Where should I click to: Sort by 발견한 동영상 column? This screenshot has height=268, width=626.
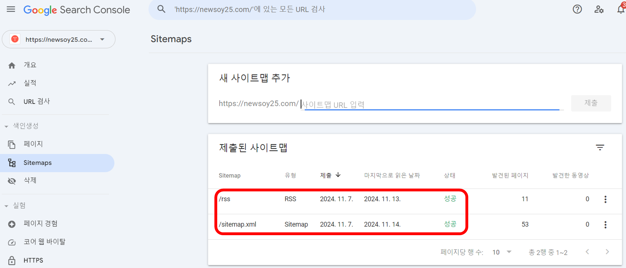tap(571, 175)
